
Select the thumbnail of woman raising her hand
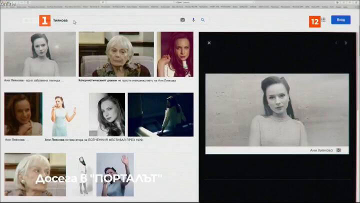115,173
